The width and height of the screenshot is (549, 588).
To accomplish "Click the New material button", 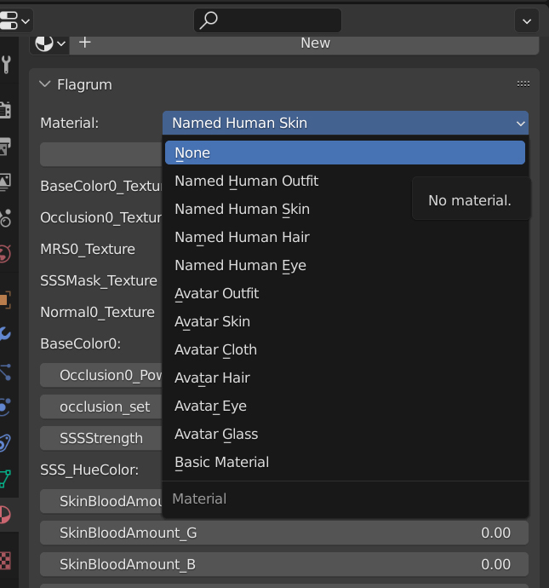I will 315,43.
